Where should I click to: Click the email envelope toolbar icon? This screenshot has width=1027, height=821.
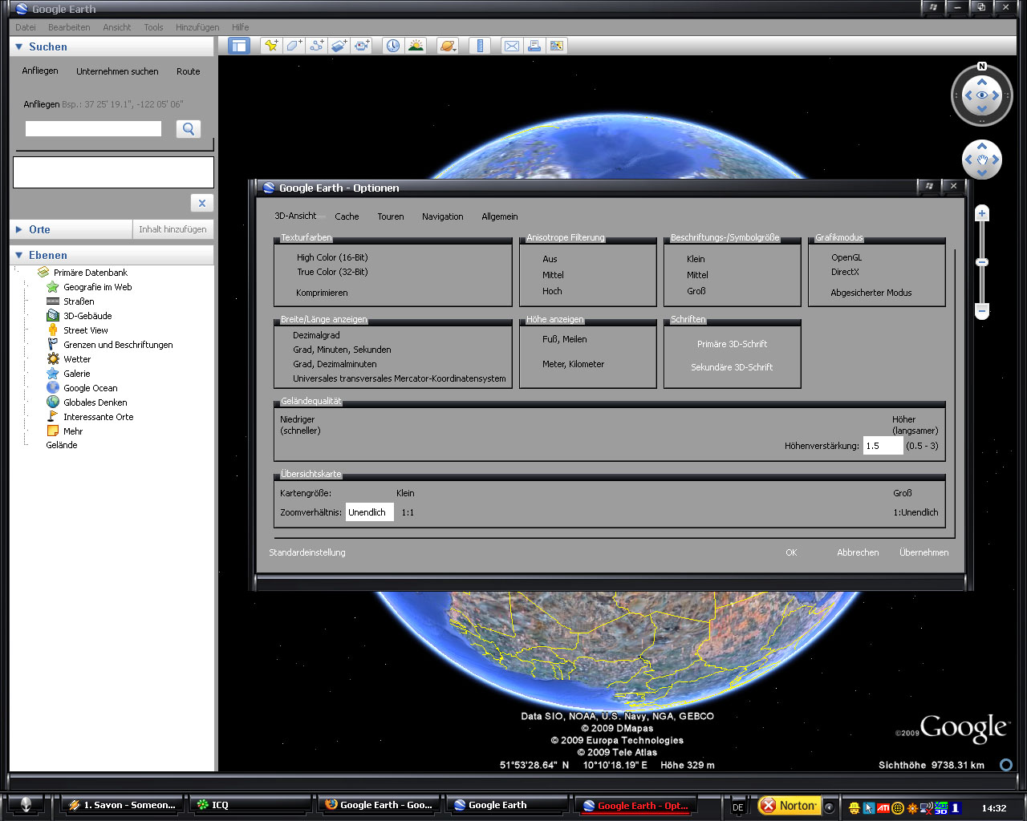coord(511,46)
